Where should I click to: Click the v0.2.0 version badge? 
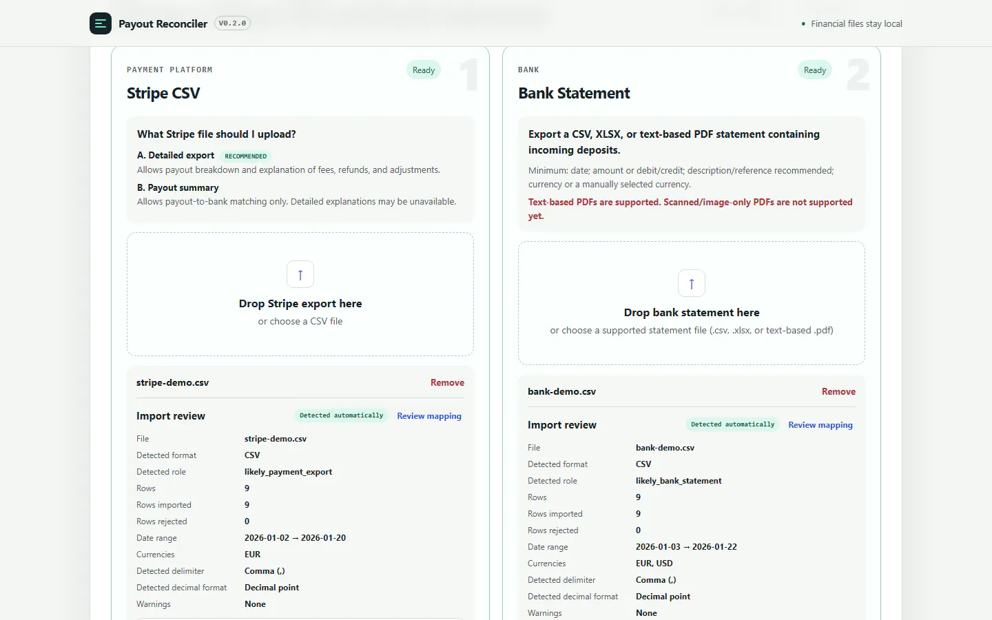232,23
